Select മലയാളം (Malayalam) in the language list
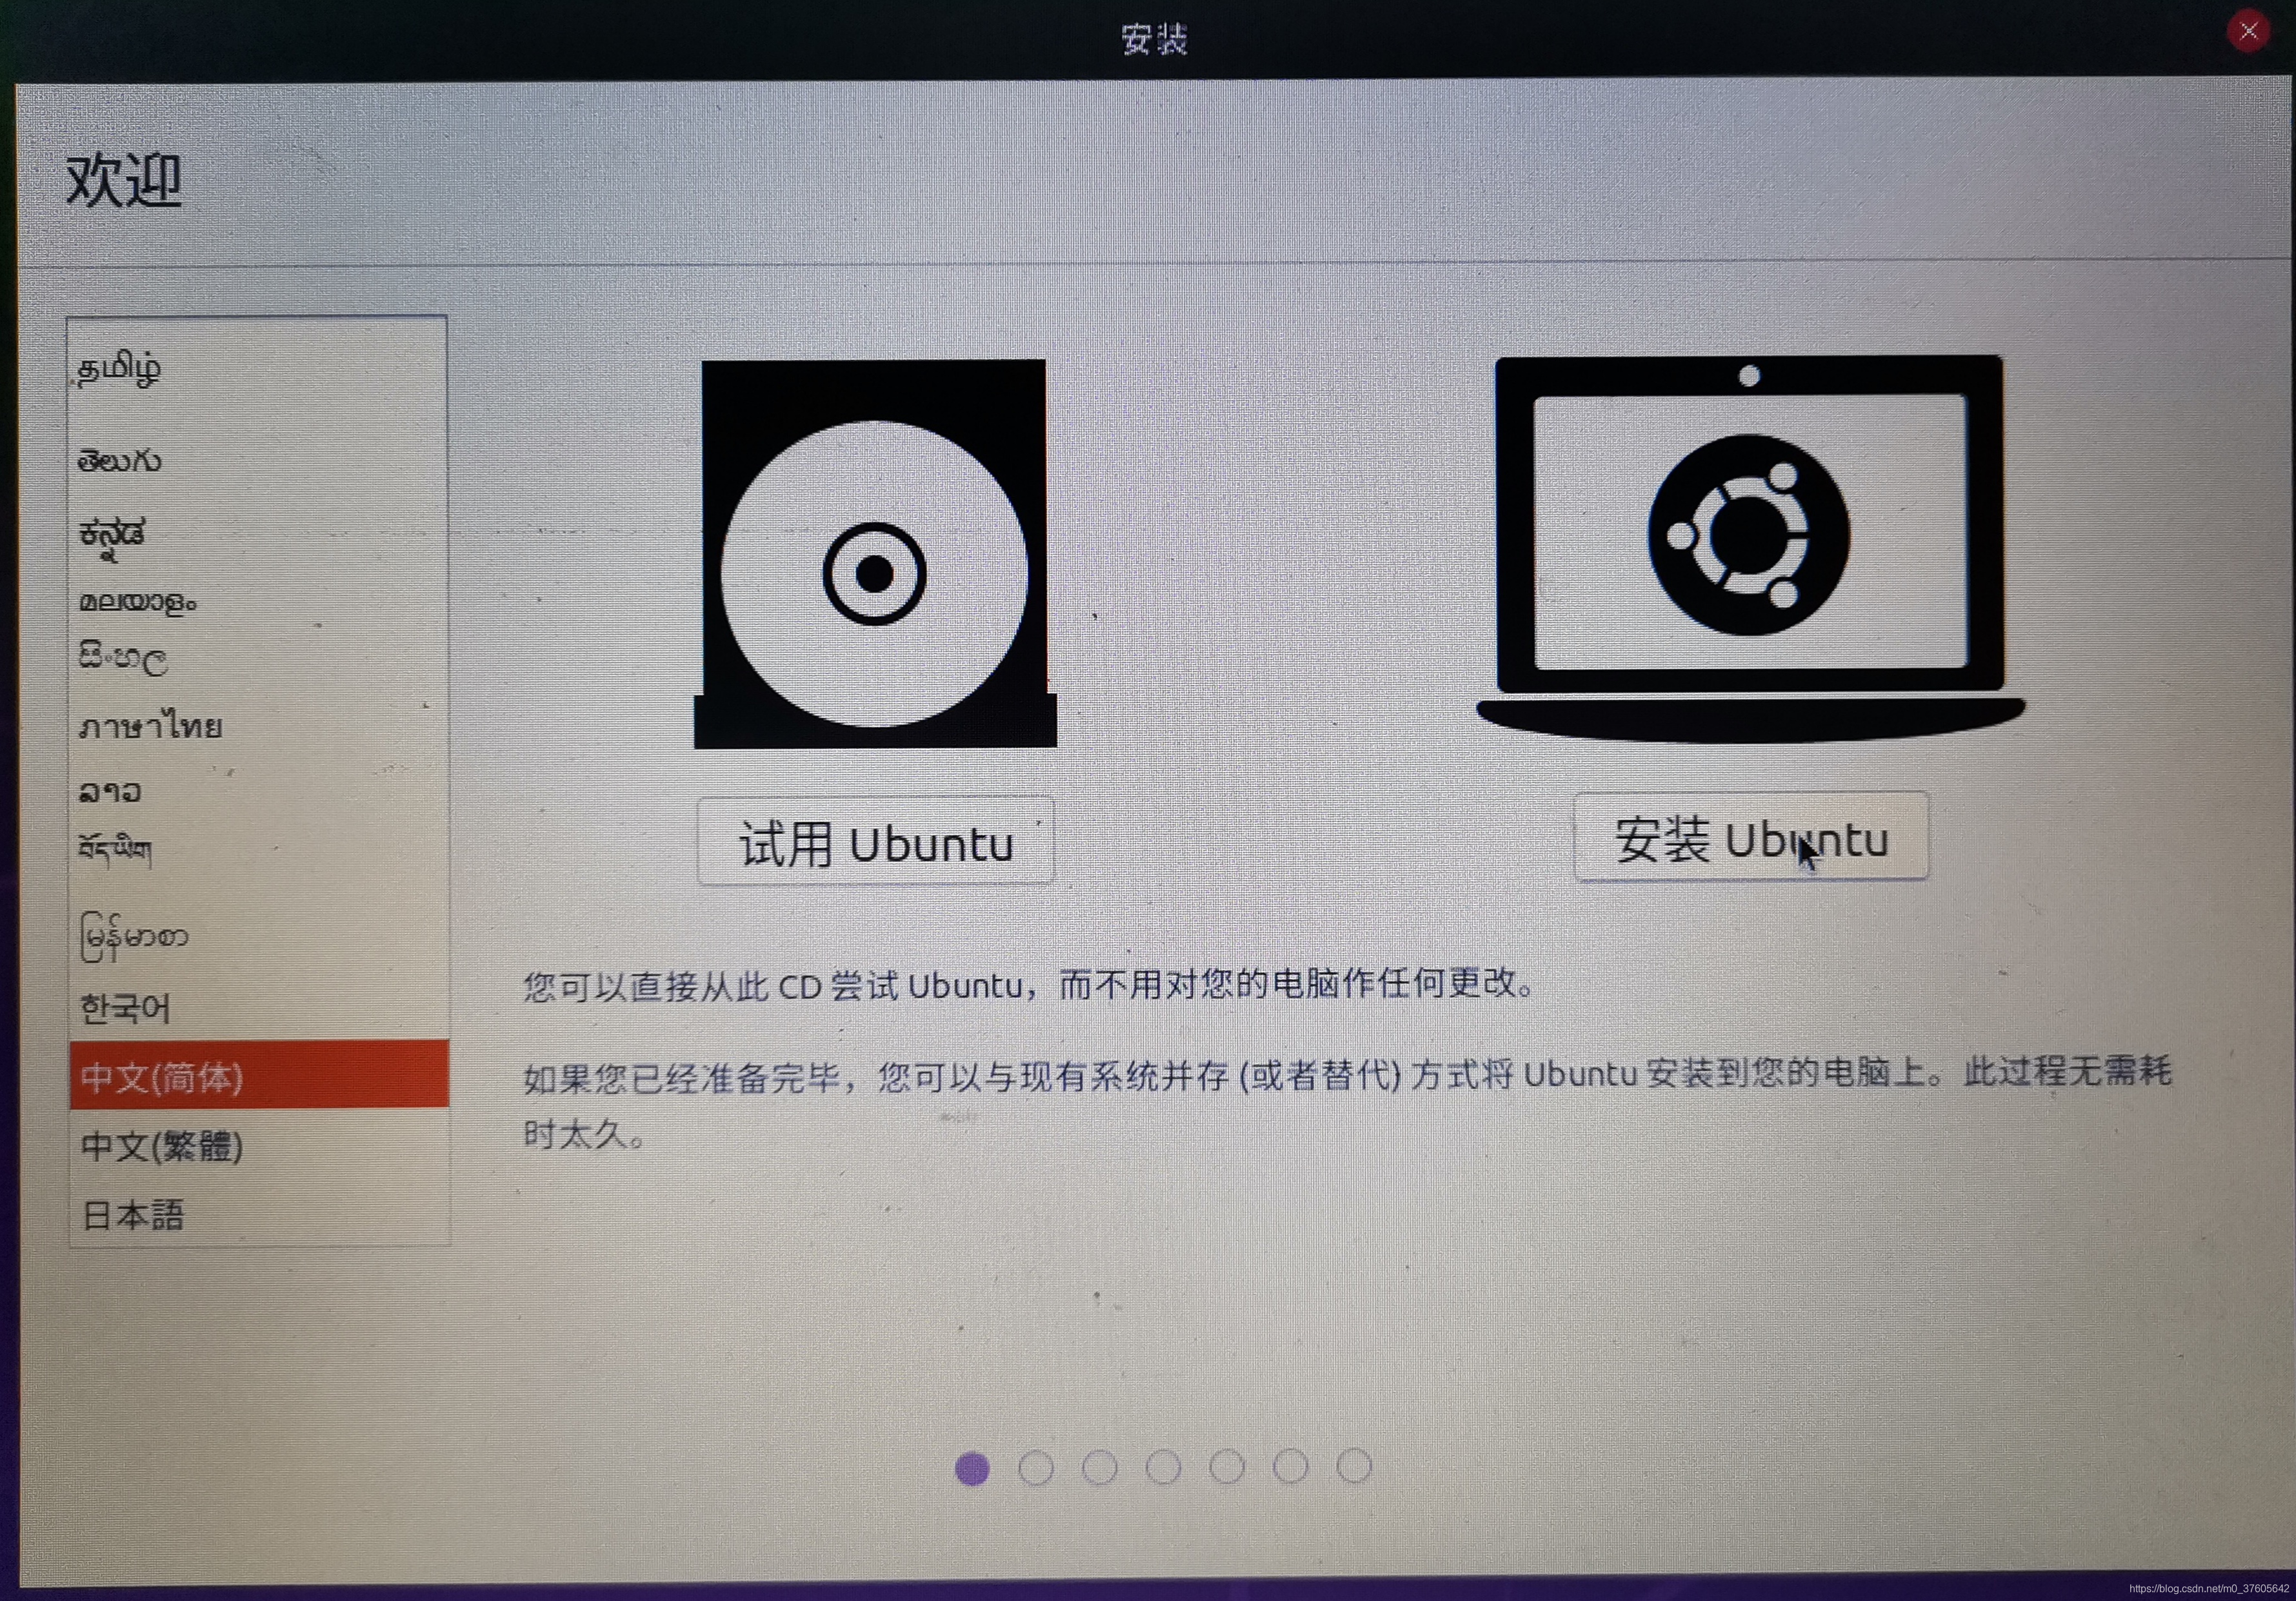The height and width of the screenshot is (1601, 2296). pyautogui.click(x=258, y=602)
